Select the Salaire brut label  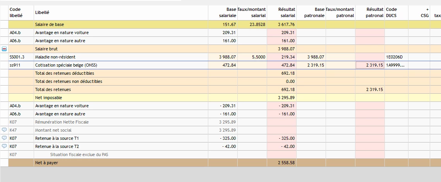pyautogui.click(x=46, y=49)
